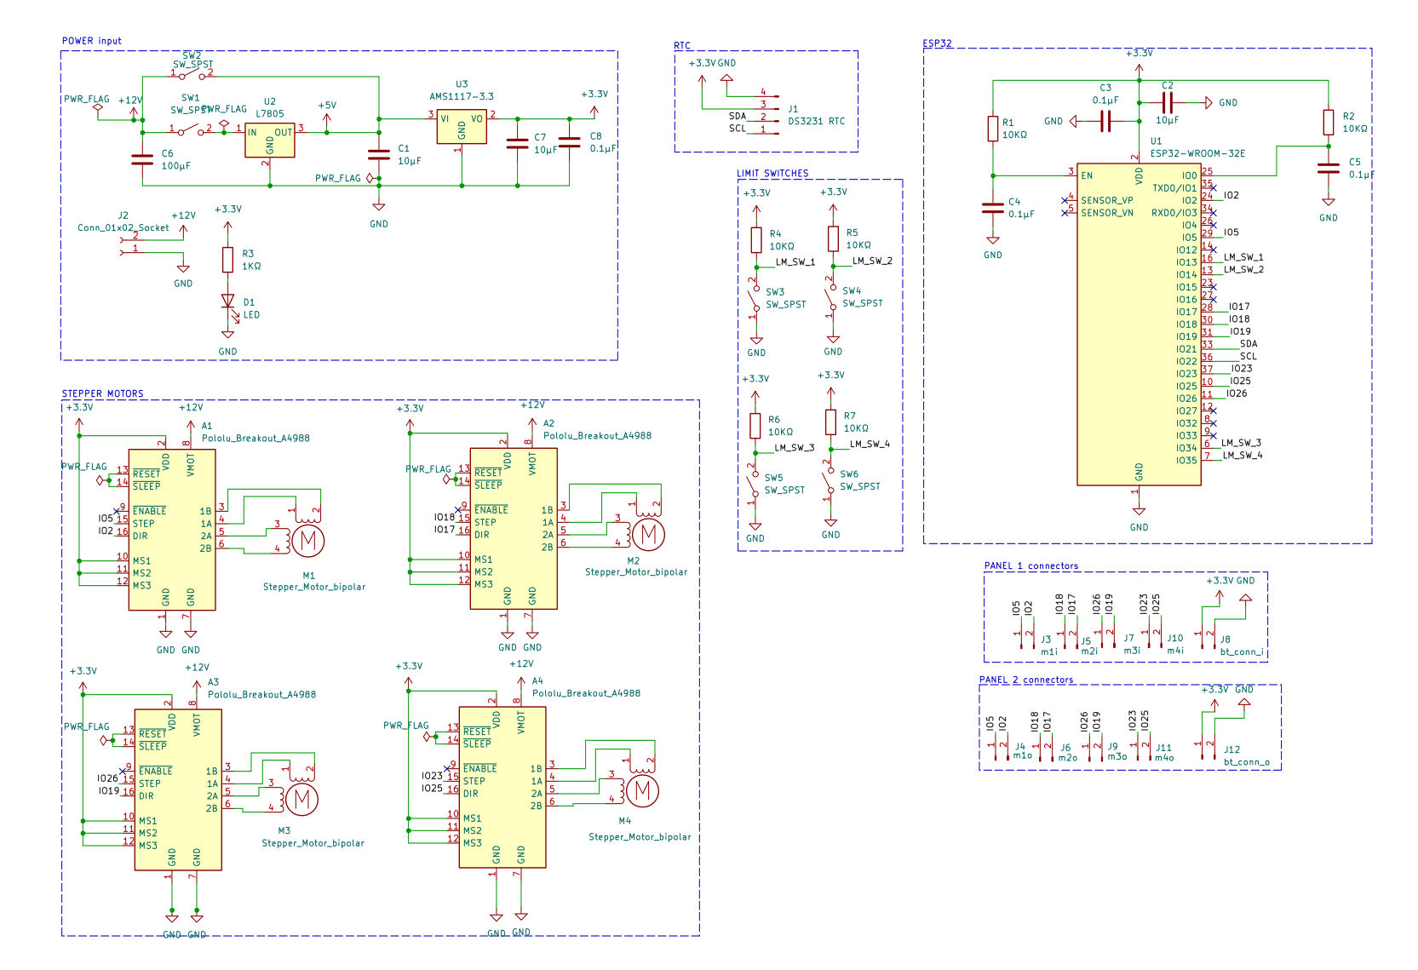Select the 'bt_conn_o' connector label

[1247, 761]
